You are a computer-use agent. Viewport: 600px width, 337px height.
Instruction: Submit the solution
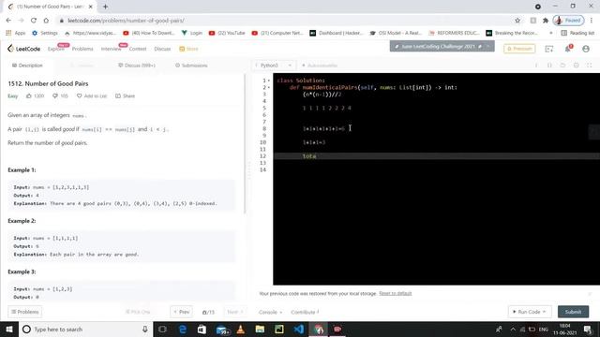coord(573,312)
